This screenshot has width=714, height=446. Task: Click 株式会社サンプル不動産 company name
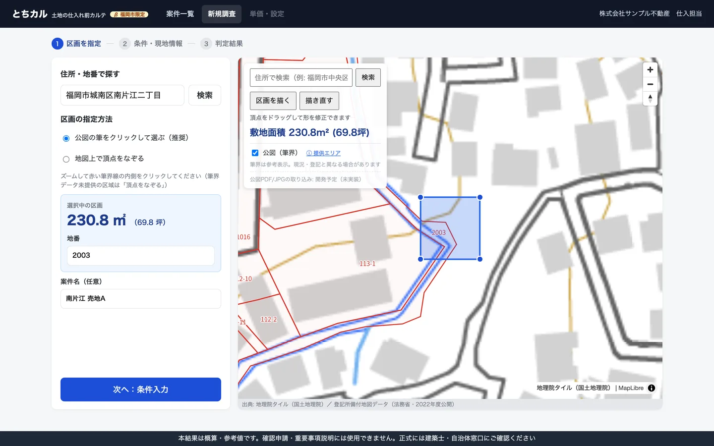pos(634,13)
